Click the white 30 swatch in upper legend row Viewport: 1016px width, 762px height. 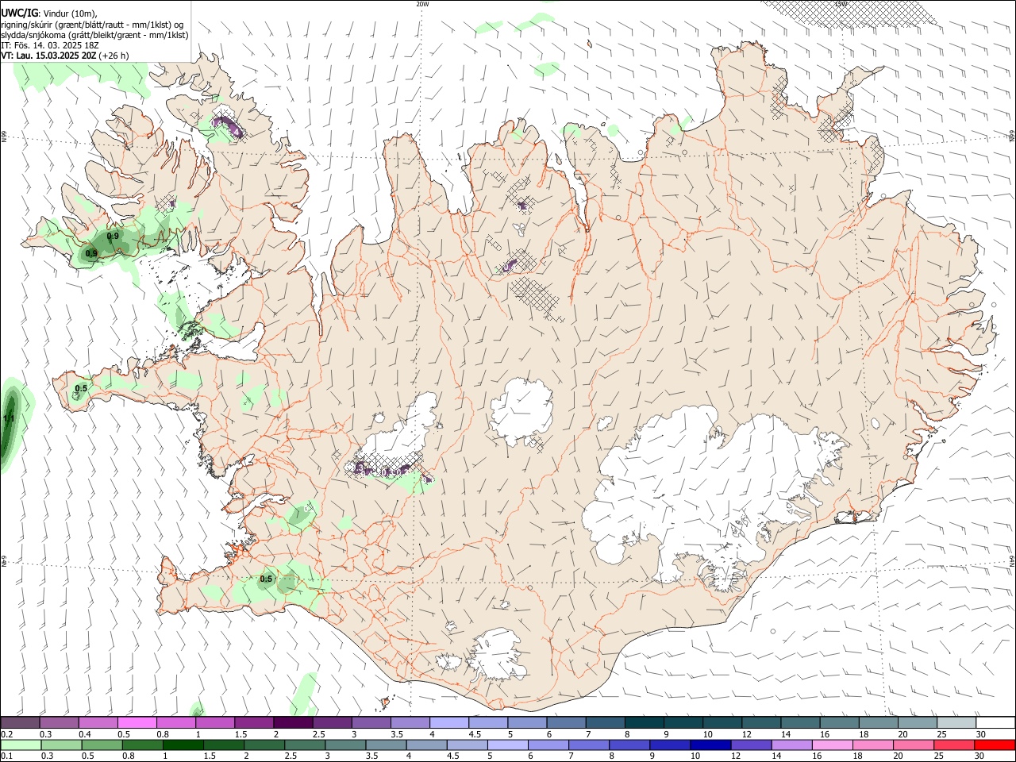click(995, 723)
